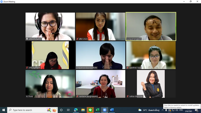
Task: Open File Explorer from the taskbar
Action: [83, 110]
